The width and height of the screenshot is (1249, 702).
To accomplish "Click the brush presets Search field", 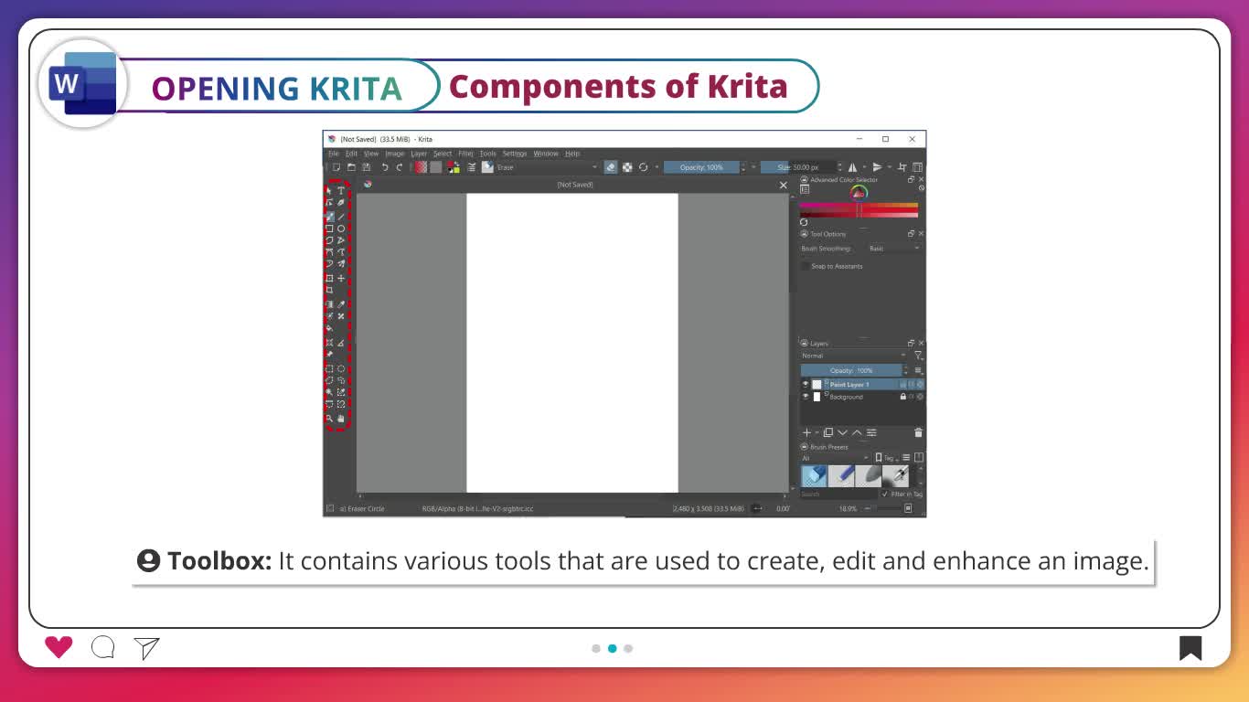I will pyautogui.click(x=838, y=494).
